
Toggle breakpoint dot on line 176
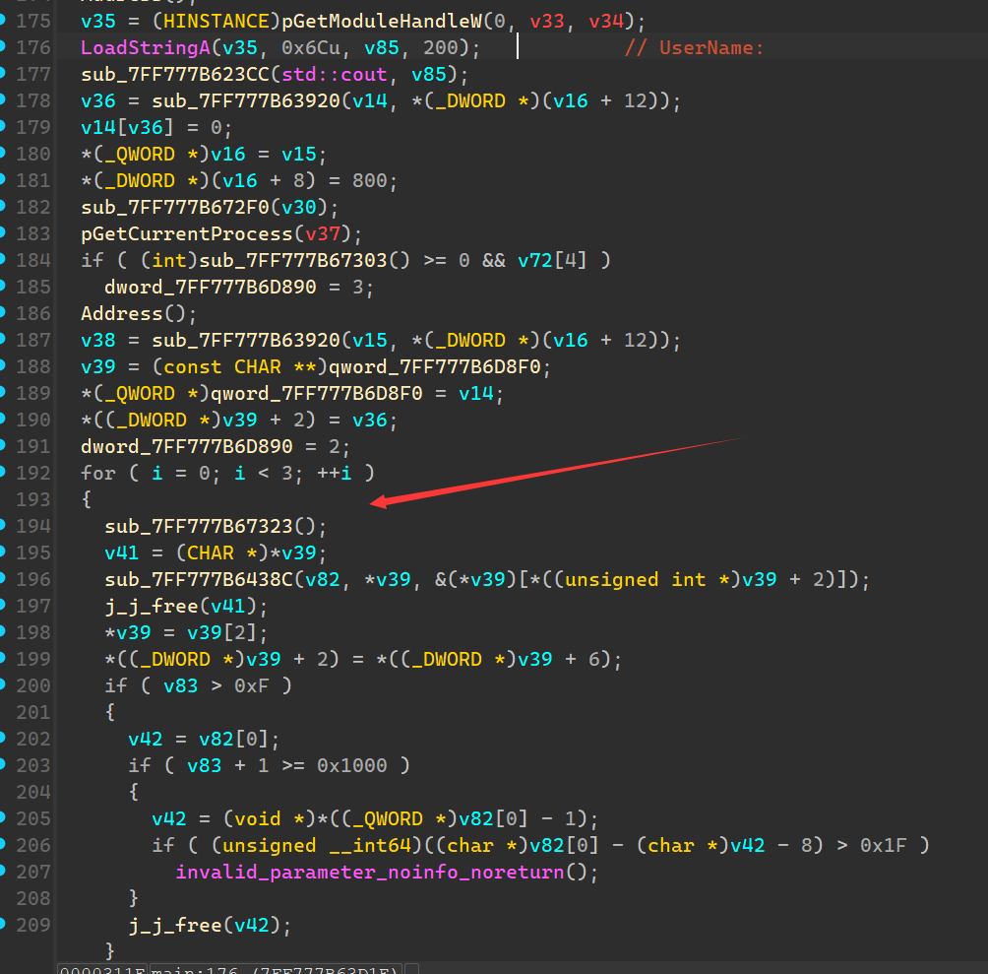point(4,47)
